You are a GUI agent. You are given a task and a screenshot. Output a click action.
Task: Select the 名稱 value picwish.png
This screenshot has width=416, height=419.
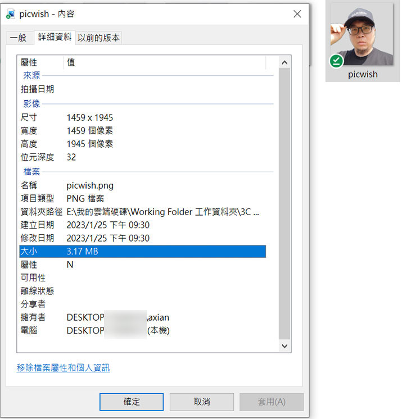pos(90,185)
